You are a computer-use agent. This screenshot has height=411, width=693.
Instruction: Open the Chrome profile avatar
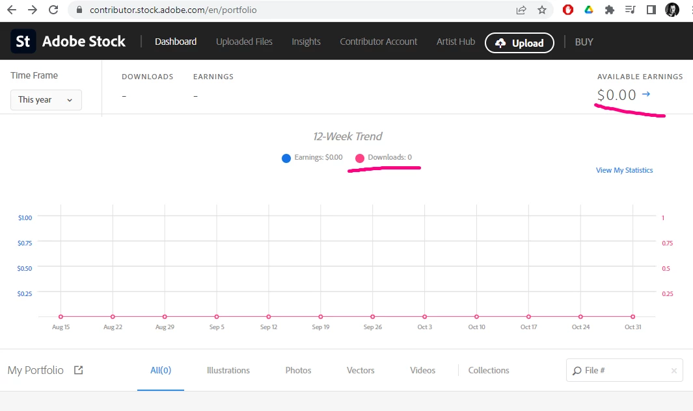pyautogui.click(x=672, y=10)
